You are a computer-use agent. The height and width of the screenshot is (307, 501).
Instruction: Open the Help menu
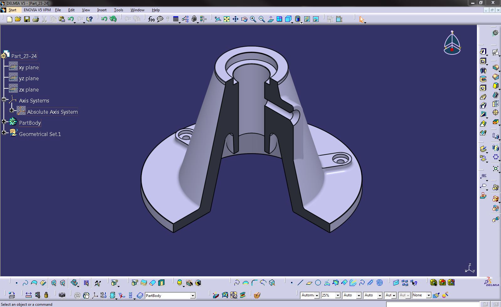[156, 10]
